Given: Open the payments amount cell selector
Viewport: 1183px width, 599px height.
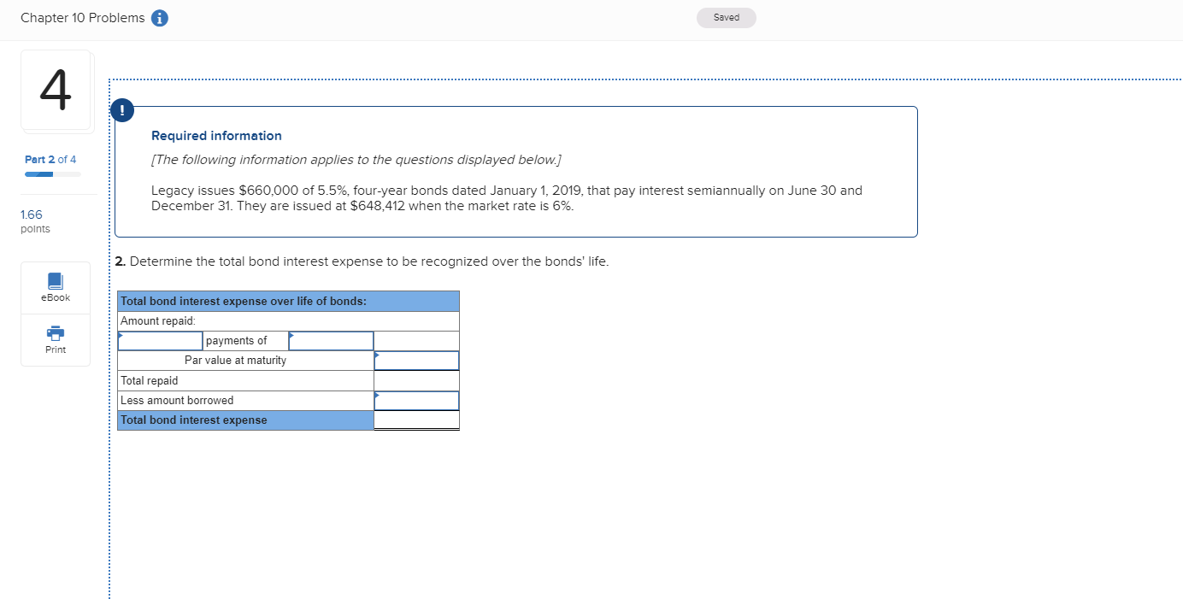Looking at the screenshot, I should click(331, 340).
